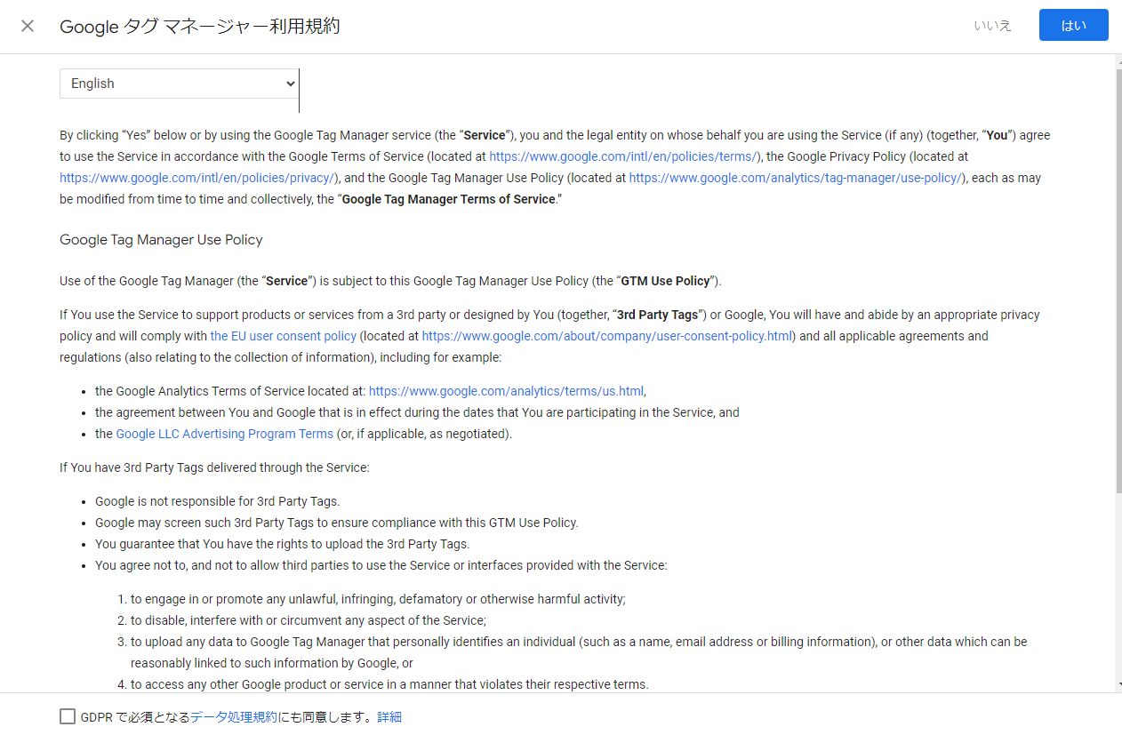Screen dimensions: 1122x735
Task: Click list item 'to disable, interfere with or circumvent'
Action: tap(309, 620)
